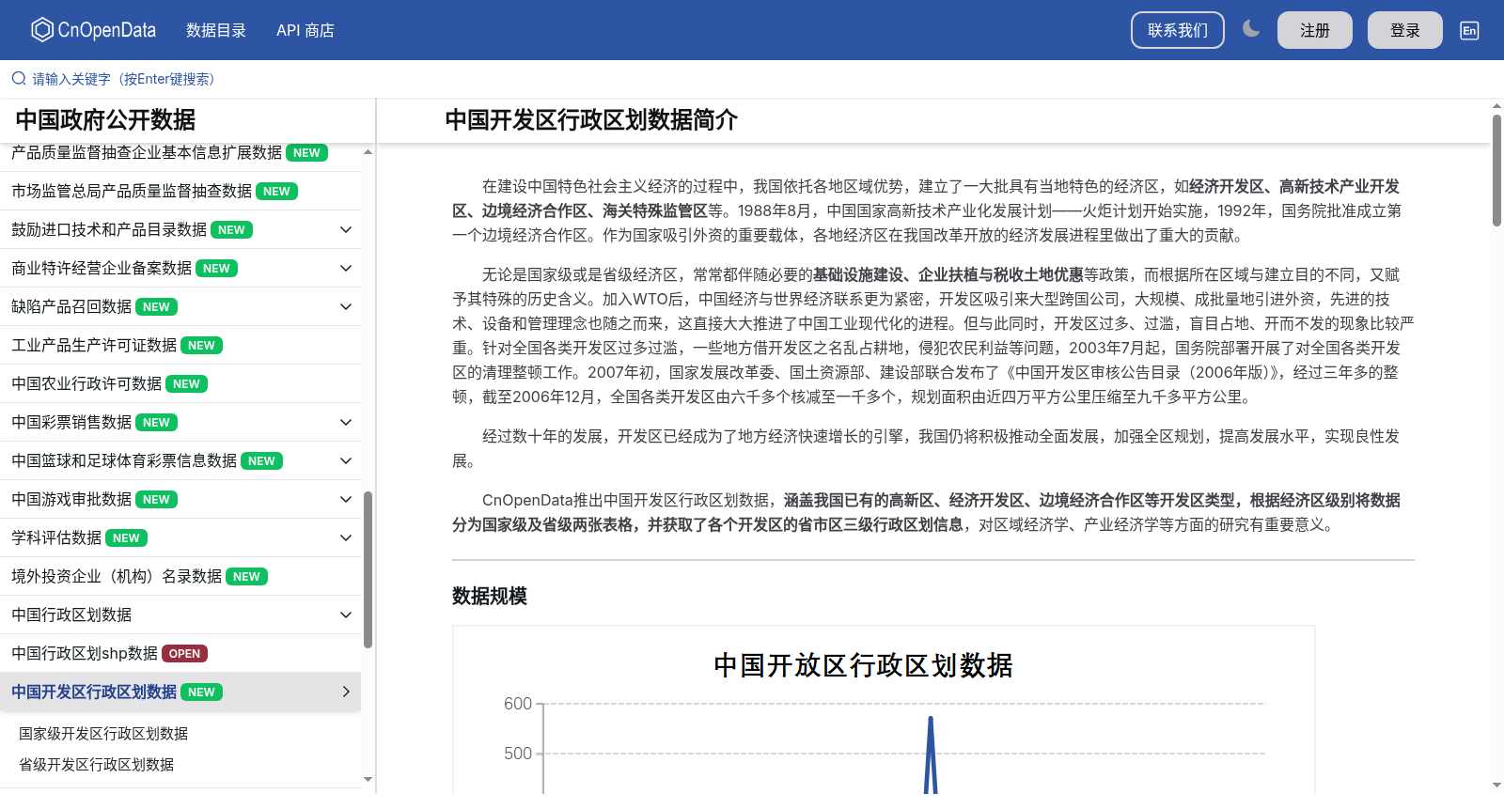Click the NEW badge beside 市场监管总局产品质量监督抽查数据
1504x809 pixels.
[x=276, y=192]
